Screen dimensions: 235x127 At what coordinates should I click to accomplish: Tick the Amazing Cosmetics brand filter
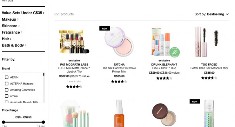6,90
